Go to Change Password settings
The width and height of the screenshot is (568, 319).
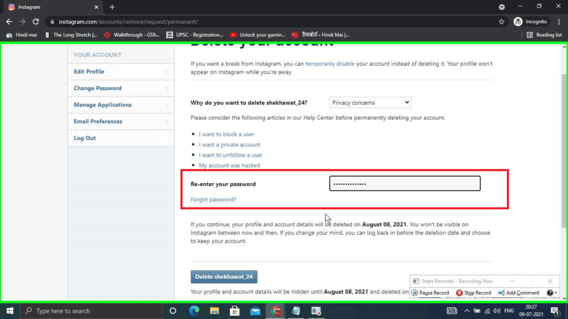(120, 88)
